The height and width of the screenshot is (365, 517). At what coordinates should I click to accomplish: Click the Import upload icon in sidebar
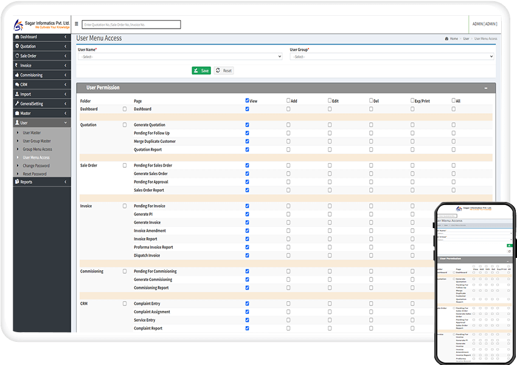click(x=17, y=94)
